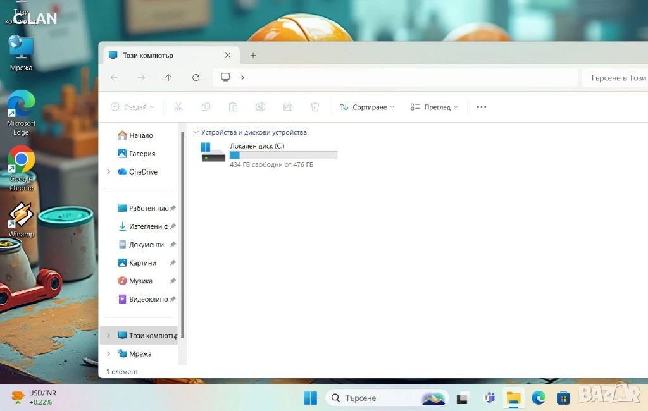
Task: Click the Delete trash bin icon
Action: (x=315, y=107)
